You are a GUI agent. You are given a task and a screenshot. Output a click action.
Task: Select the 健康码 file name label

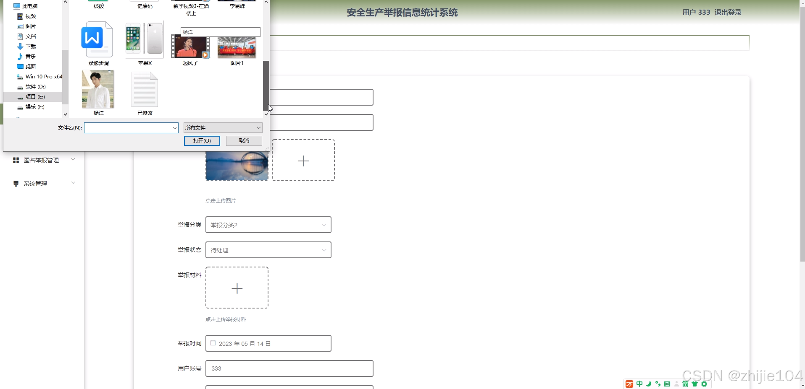145,6
